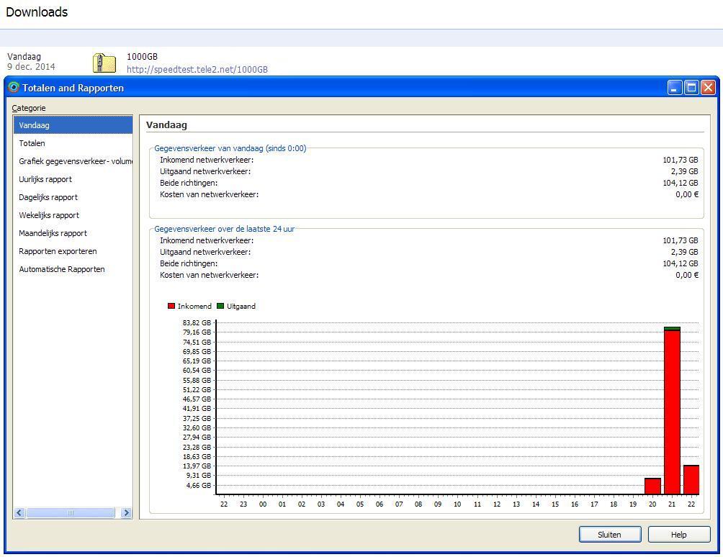This screenshot has width=723, height=557.
Task: Select the Totalen category
Action: [32, 143]
